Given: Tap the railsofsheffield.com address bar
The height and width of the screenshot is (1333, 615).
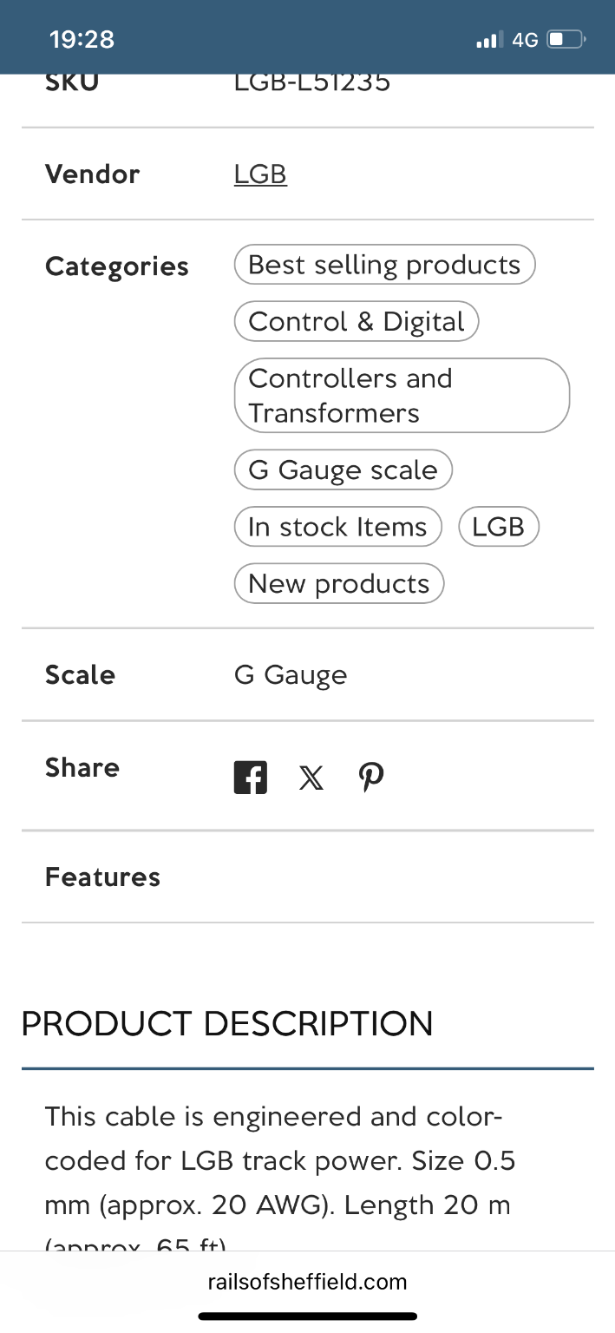Looking at the screenshot, I should 307,1282.
